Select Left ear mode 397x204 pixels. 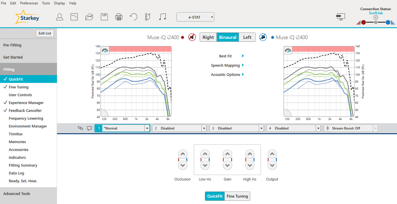click(247, 37)
